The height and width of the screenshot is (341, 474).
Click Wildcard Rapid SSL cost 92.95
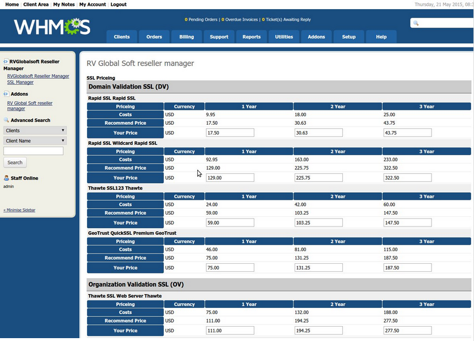[x=212, y=159]
